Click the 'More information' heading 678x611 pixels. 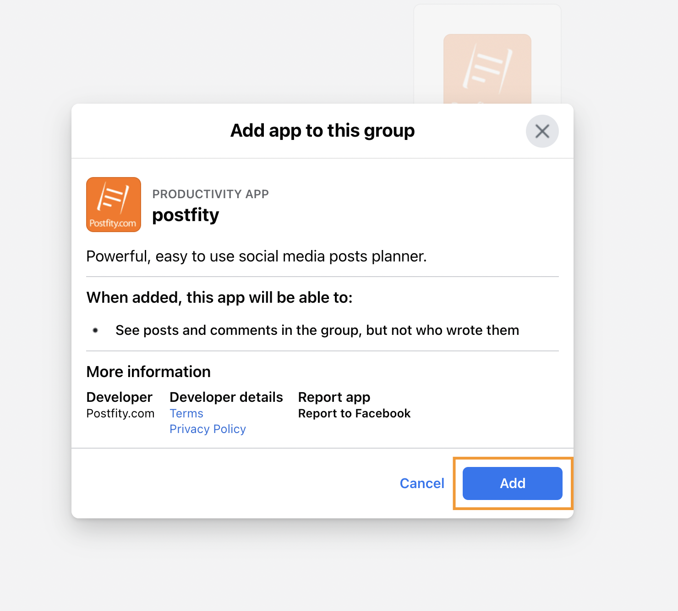(x=148, y=372)
